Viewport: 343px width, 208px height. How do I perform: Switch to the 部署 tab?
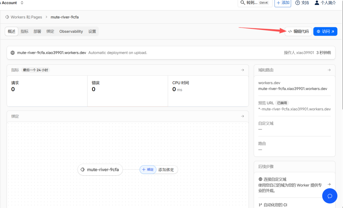tap(37, 31)
